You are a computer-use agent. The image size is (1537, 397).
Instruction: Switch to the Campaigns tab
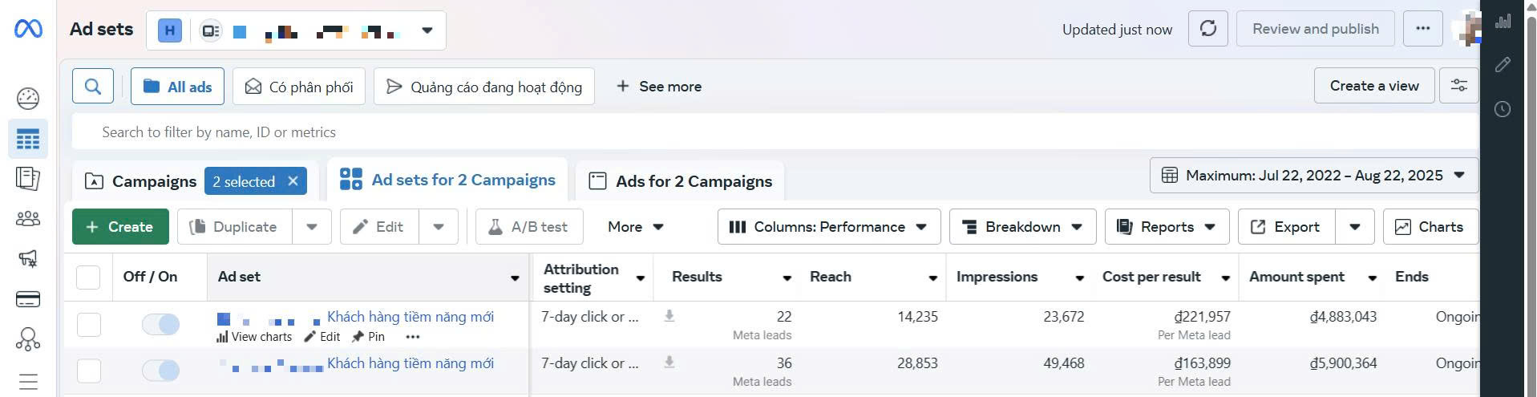[141, 181]
